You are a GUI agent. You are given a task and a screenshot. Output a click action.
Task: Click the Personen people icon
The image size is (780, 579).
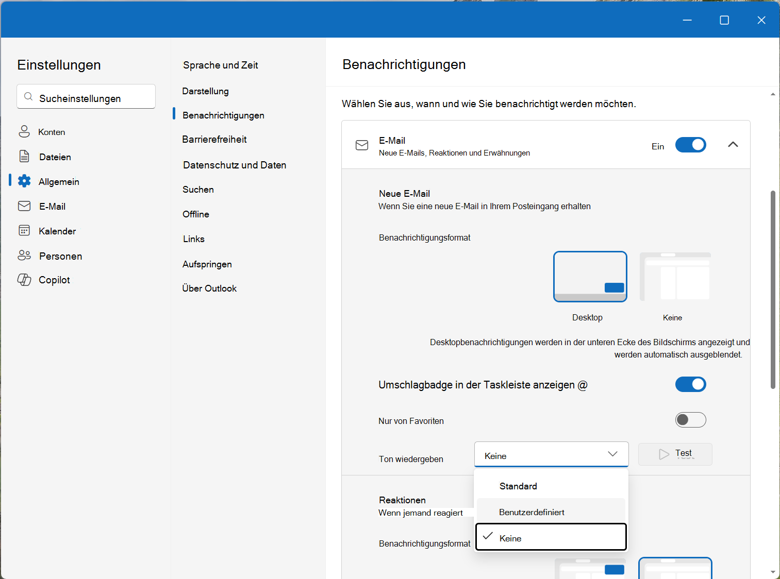(x=24, y=255)
